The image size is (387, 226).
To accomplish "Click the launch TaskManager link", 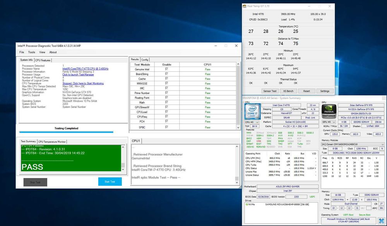I will pos(78,75).
